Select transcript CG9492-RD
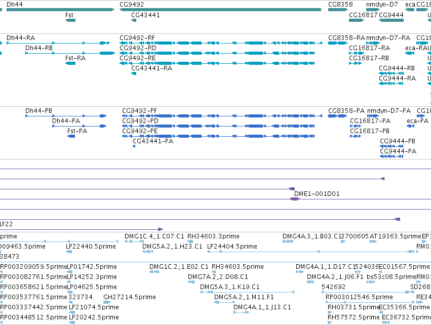 pyautogui.click(x=217, y=53)
